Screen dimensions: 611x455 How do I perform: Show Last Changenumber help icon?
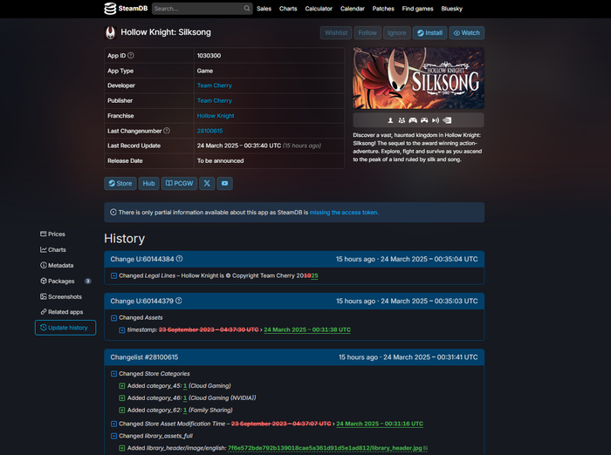point(167,131)
